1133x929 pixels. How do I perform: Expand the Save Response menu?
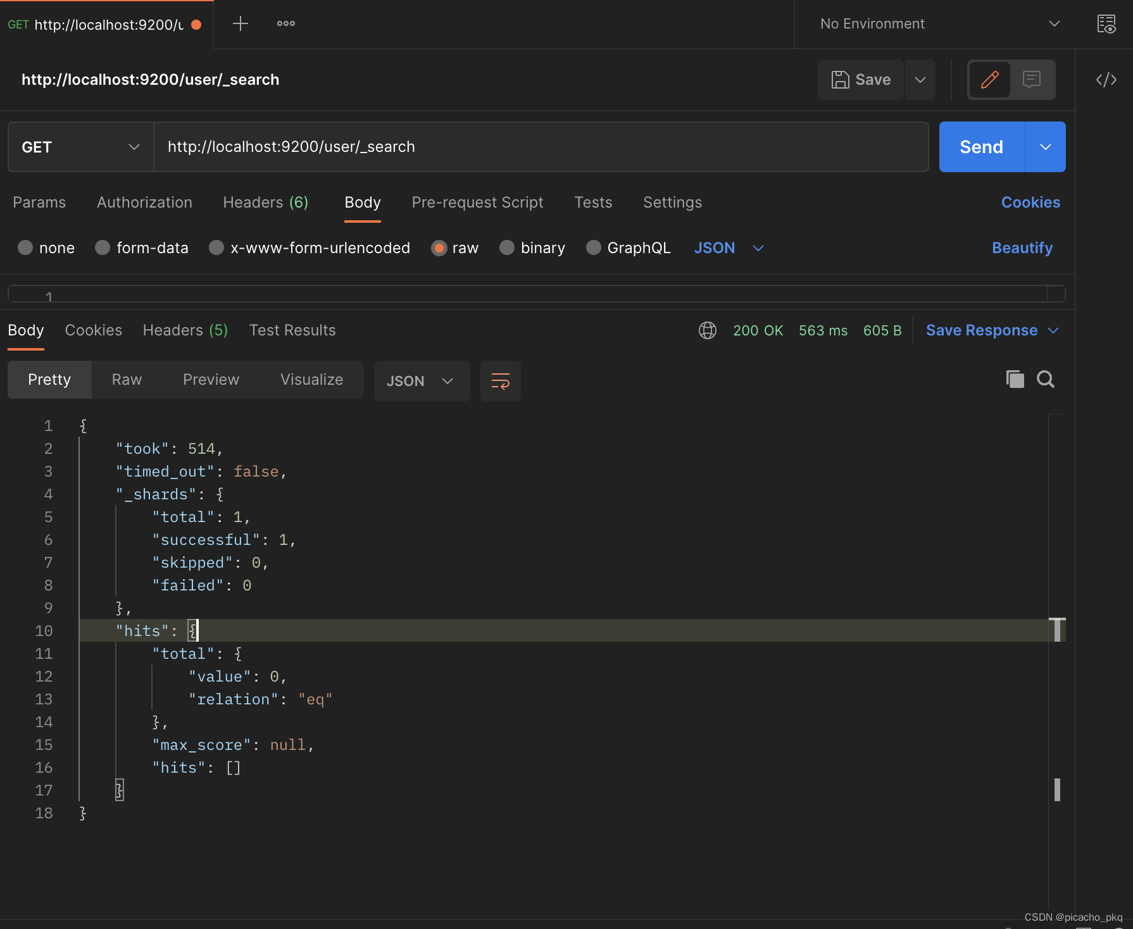(x=992, y=330)
